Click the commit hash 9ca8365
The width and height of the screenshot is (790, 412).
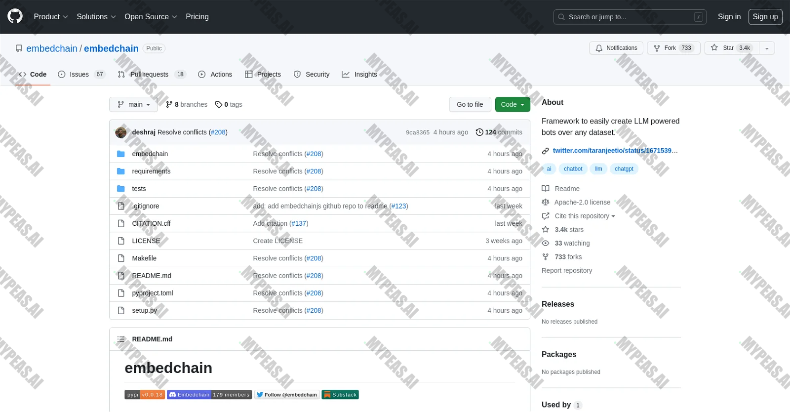[418, 132]
